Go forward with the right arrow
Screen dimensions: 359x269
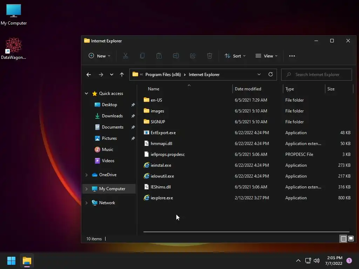101,75
